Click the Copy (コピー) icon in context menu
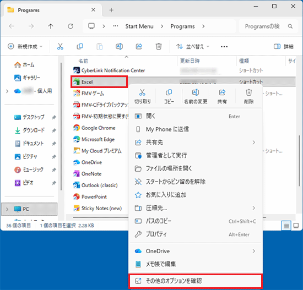This screenshot has height=290, width=303. click(169, 92)
